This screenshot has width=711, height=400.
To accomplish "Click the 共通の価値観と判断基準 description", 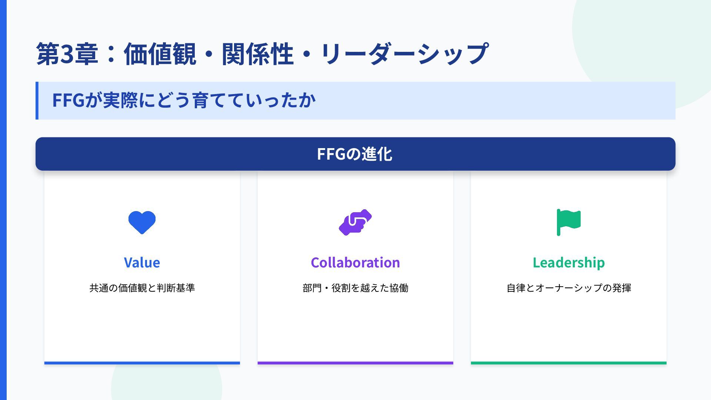I will [142, 288].
